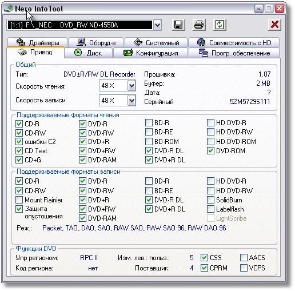Screen dimensions: 295x291
Task: Toggle CD-R checkbox in read formats
Action: [19, 124]
